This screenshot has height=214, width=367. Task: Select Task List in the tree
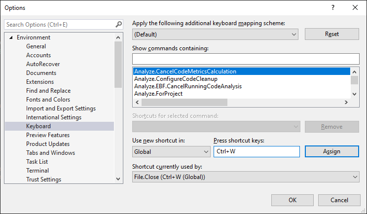pos(37,162)
